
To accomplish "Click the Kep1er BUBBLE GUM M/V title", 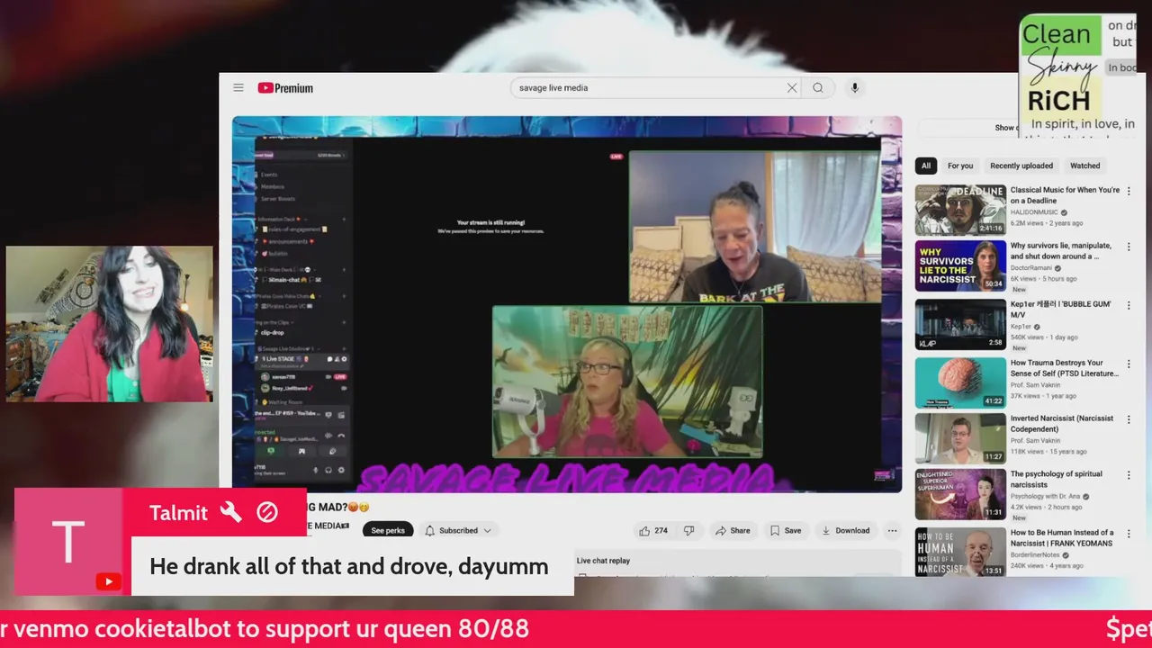I will (x=1061, y=310).
